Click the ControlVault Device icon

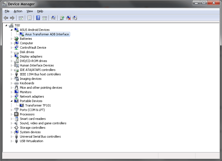tap(16, 48)
